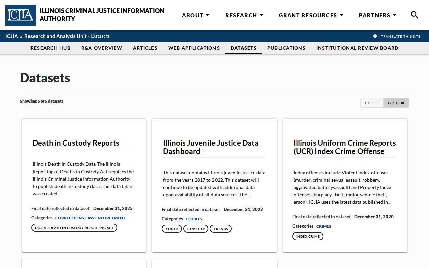Expand the Research dropdown menu
This screenshot has height=268, width=429.
click(x=244, y=15)
